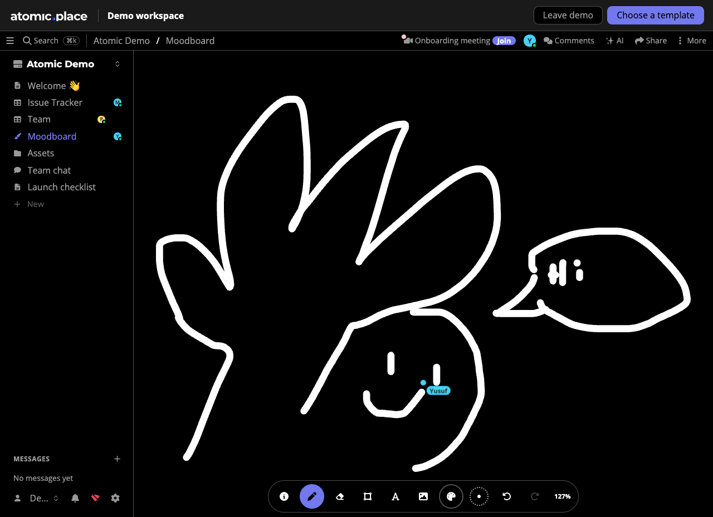The height and width of the screenshot is (517, 713).
Task: Choose the shape selection tool
Action: [x=368, y=496]
